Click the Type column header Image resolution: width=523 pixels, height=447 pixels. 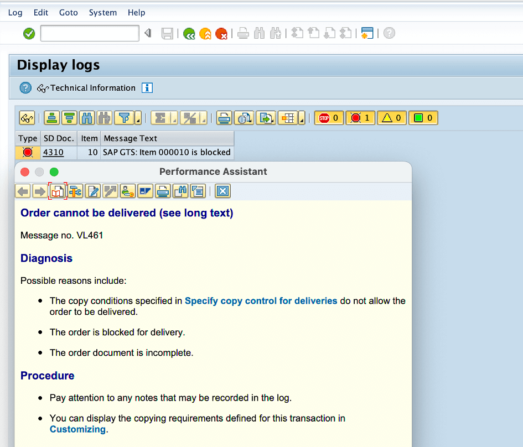coord(28,138)
